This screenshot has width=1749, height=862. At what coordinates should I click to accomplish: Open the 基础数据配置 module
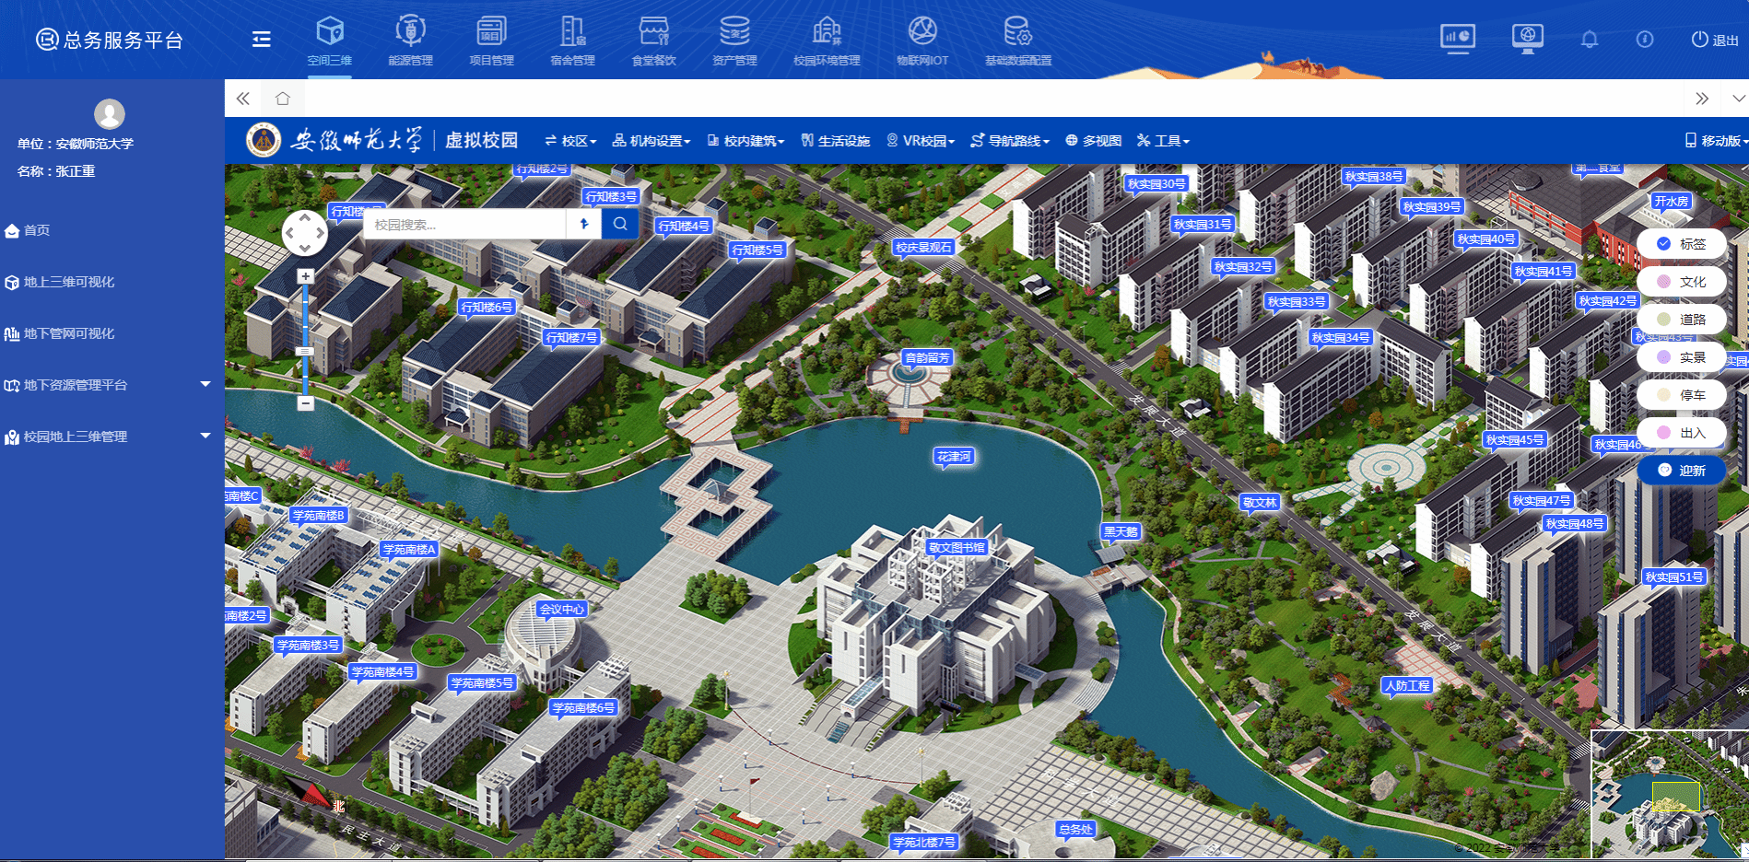pos(1018,41)
